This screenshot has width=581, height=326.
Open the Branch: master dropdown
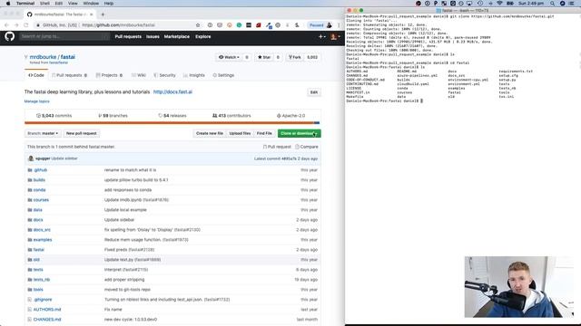tap(43, 133)
